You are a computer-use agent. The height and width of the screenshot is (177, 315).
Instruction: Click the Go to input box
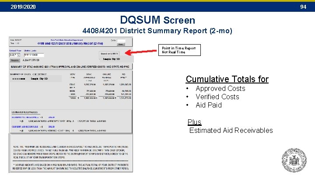[121, 40]
